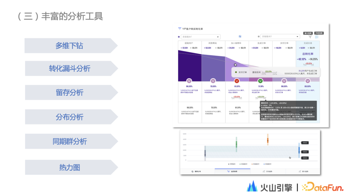Click the gray dot before 实验版本2 selector

click(259, 37)
